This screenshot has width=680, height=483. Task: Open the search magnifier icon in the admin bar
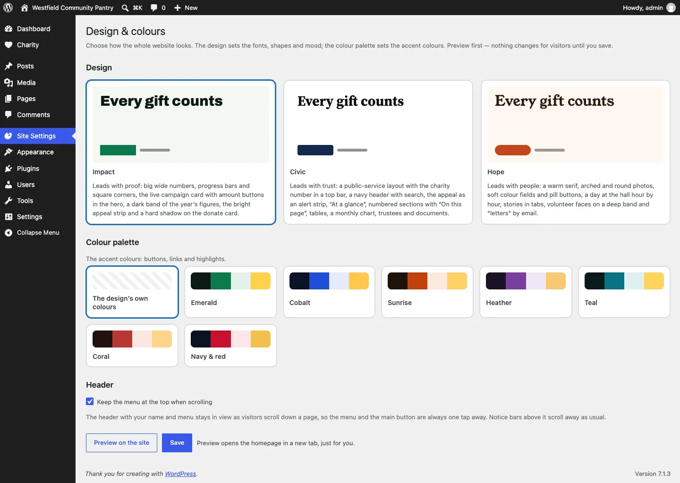125,8
